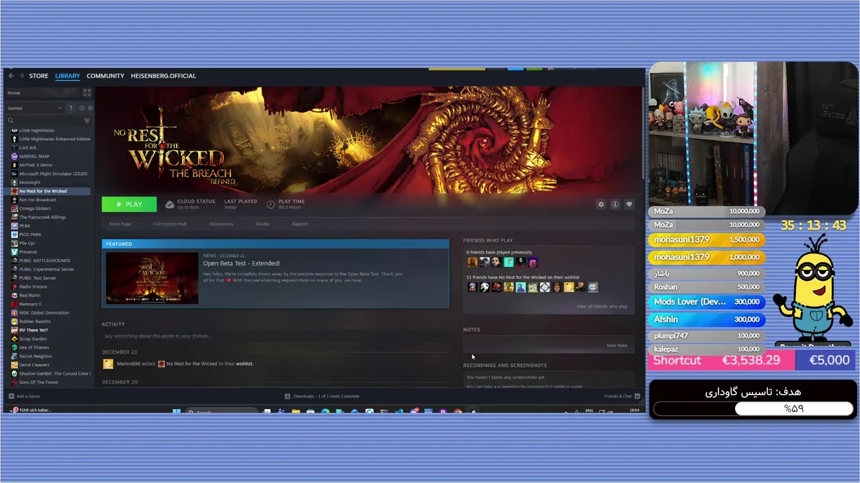The image size is (860, 483).
Task: Click the wishlist link in activity
Action: pyautogui.click(x=244, y=364)
